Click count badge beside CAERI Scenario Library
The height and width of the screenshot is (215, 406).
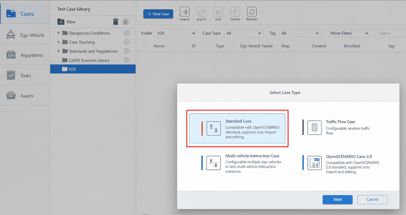coord(127,60)
